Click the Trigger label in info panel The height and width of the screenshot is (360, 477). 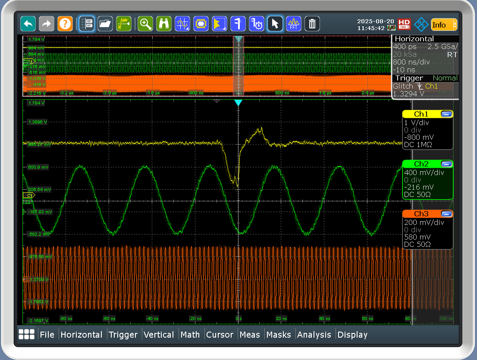point(409,78)
